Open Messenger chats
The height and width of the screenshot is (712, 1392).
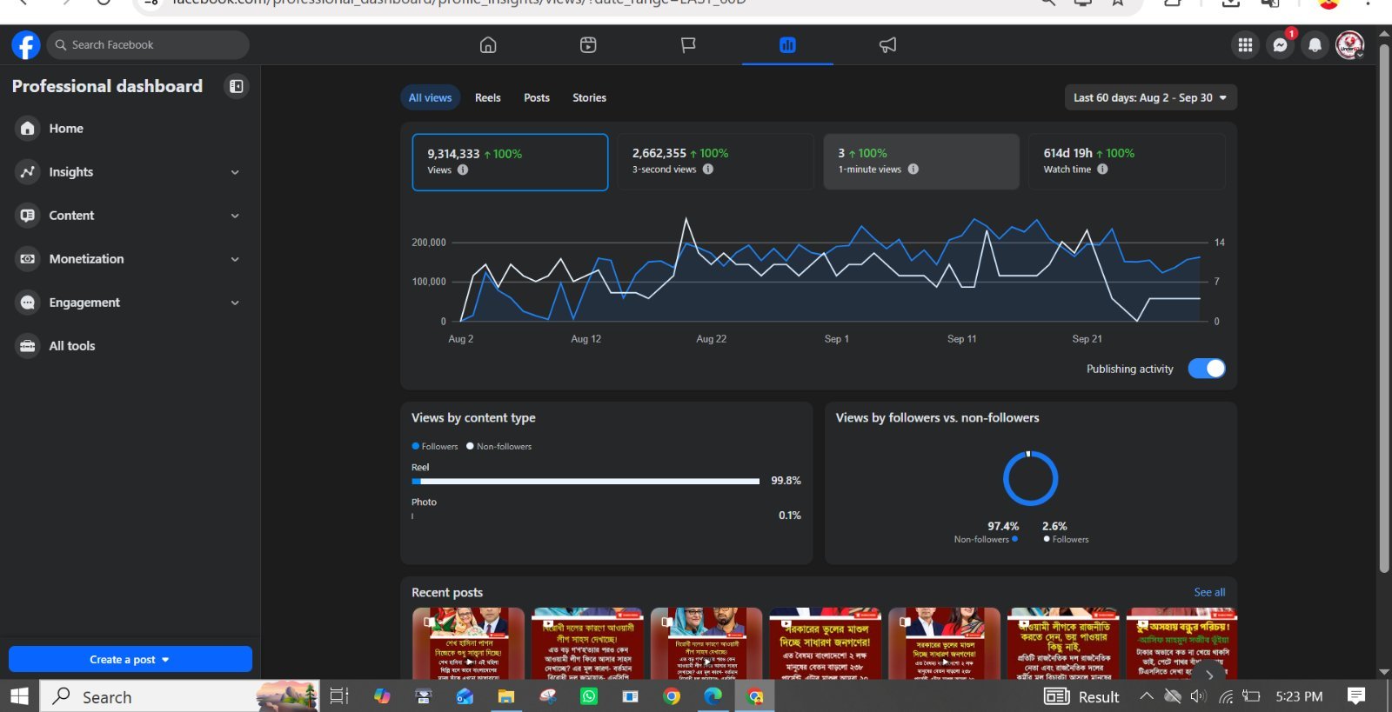coord(1280,45)
